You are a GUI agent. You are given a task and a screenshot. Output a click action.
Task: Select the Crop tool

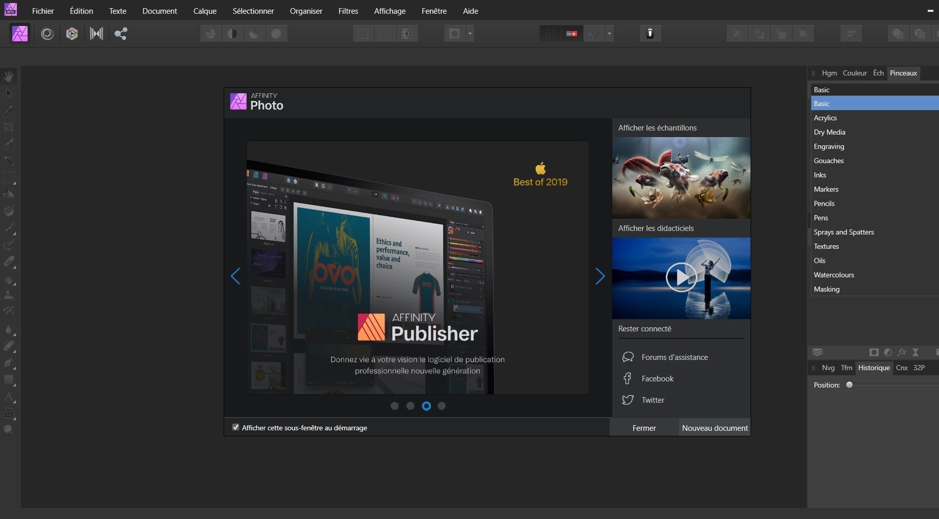pos(9,127)
